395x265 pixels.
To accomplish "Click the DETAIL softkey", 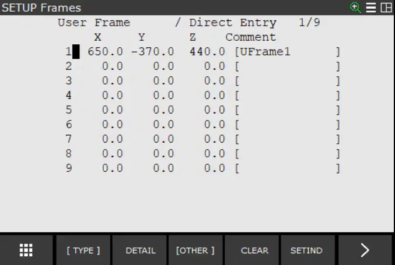I will point(141,250).
